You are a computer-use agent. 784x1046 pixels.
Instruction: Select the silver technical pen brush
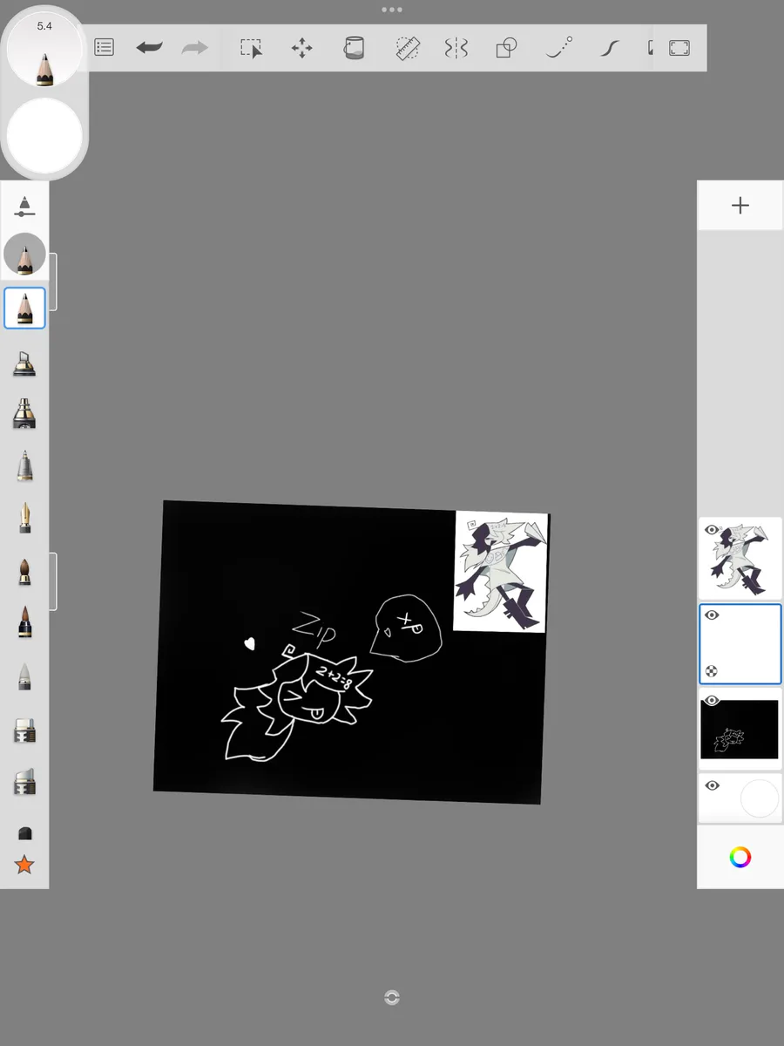pyautogui.click(x=24, y=465)
